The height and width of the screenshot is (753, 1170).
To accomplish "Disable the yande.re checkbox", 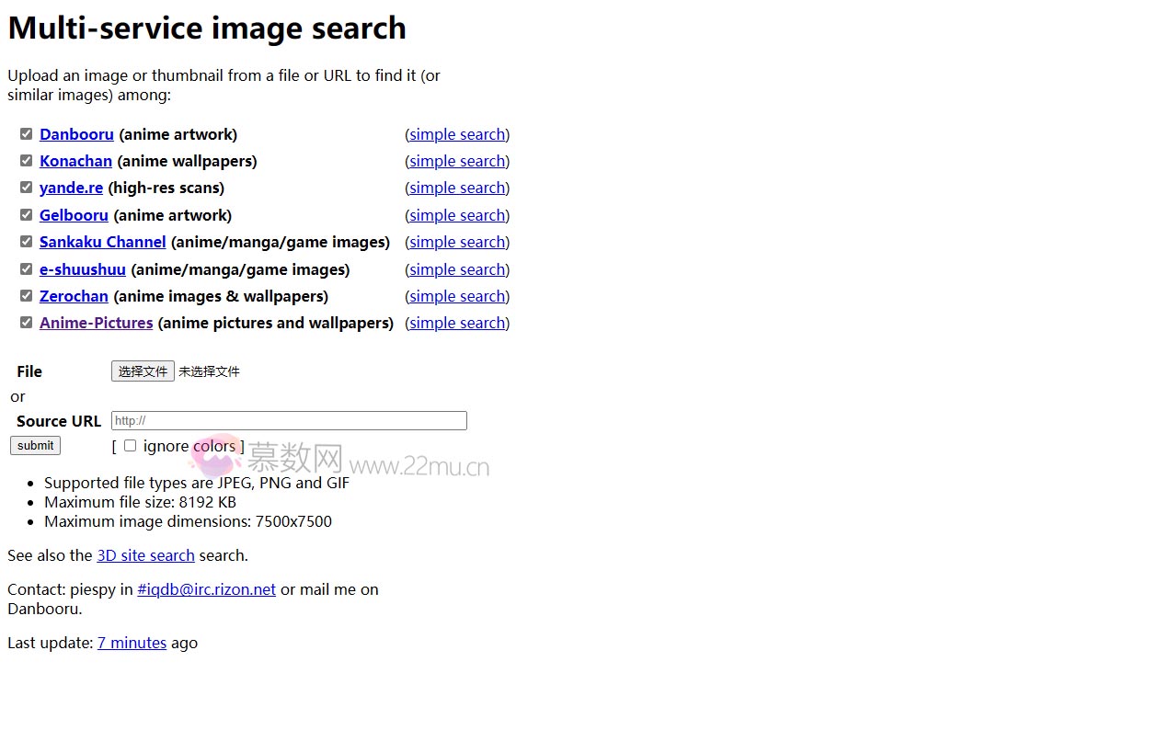I will 27,188.
